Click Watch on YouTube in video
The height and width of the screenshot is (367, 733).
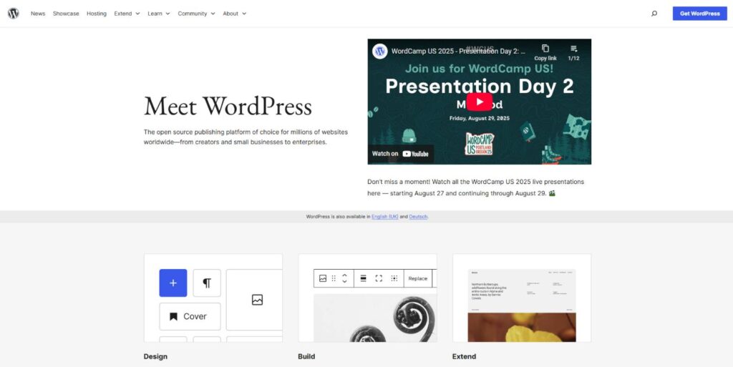tap(401, 153)
